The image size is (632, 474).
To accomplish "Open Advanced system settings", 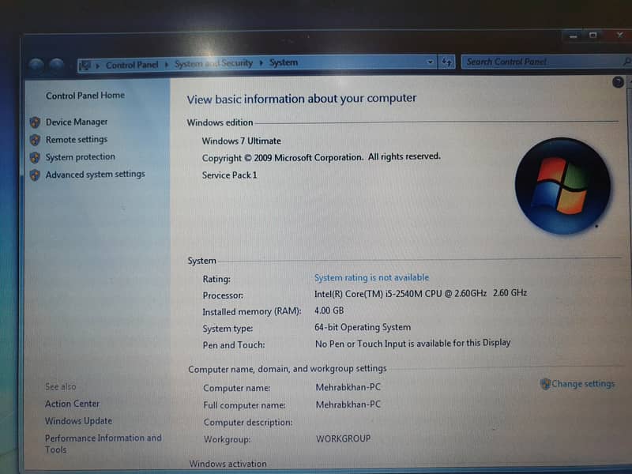I will coord(95,175).
